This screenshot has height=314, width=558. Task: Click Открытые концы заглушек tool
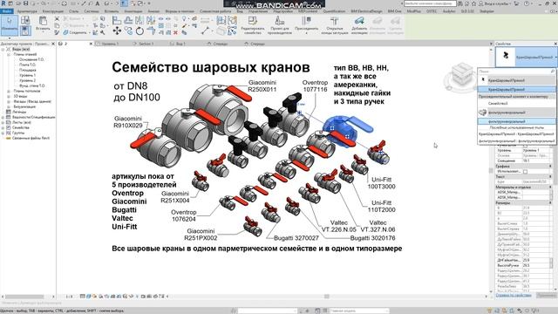(335, 25)
